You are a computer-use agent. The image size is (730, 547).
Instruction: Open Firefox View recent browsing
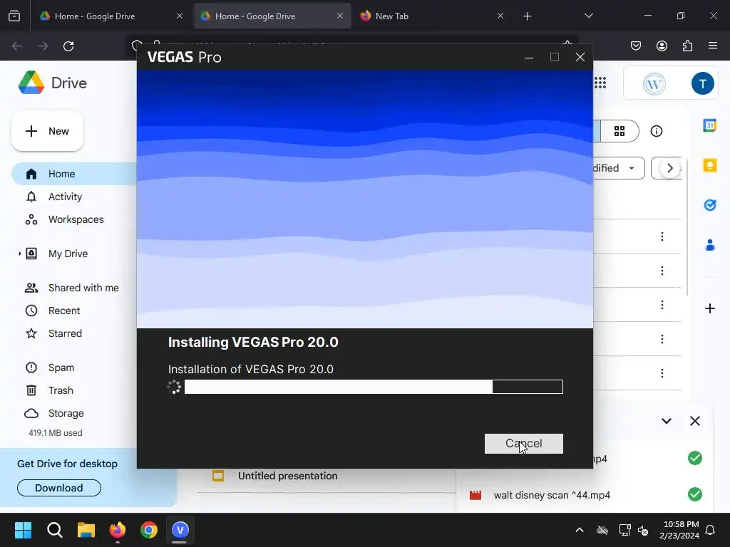pyautogui.click(x=14, y=16)
